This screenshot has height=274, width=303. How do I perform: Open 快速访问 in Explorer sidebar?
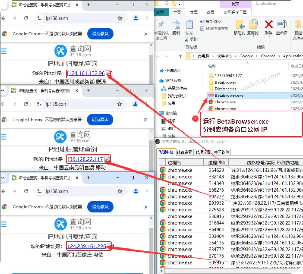tap(170, 71)
